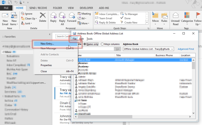Run the To Manager quick step
The image size is (202, 125).
tap(129, 14)
